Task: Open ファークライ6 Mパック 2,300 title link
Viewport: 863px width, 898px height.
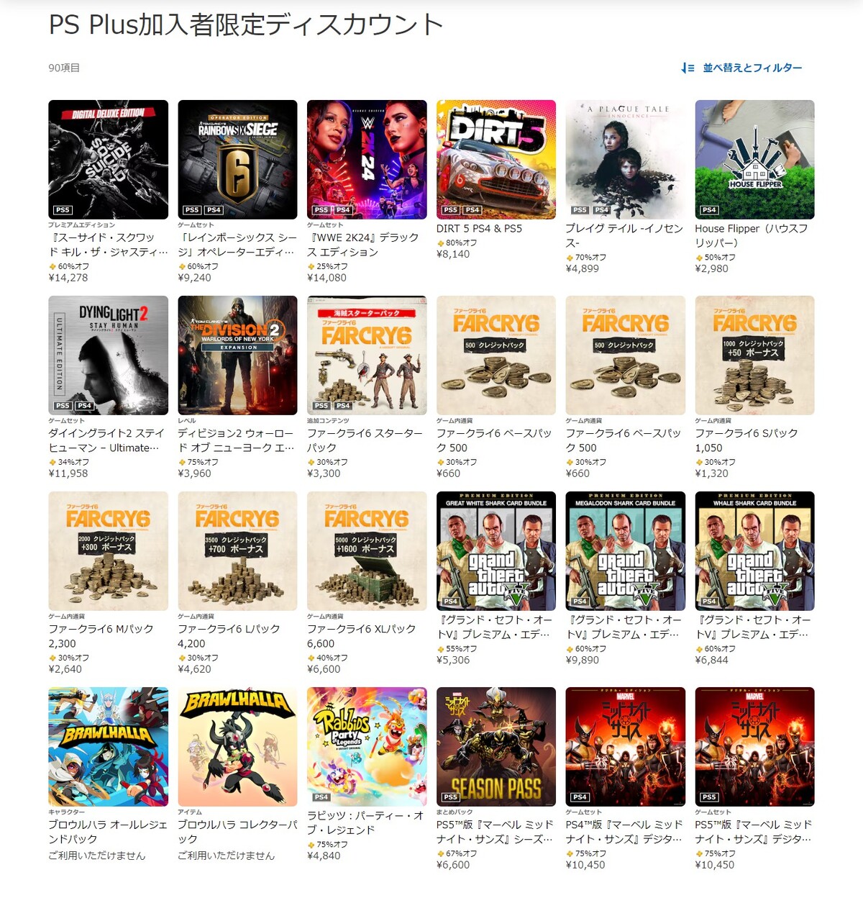Action: click(x=101, y=636)
